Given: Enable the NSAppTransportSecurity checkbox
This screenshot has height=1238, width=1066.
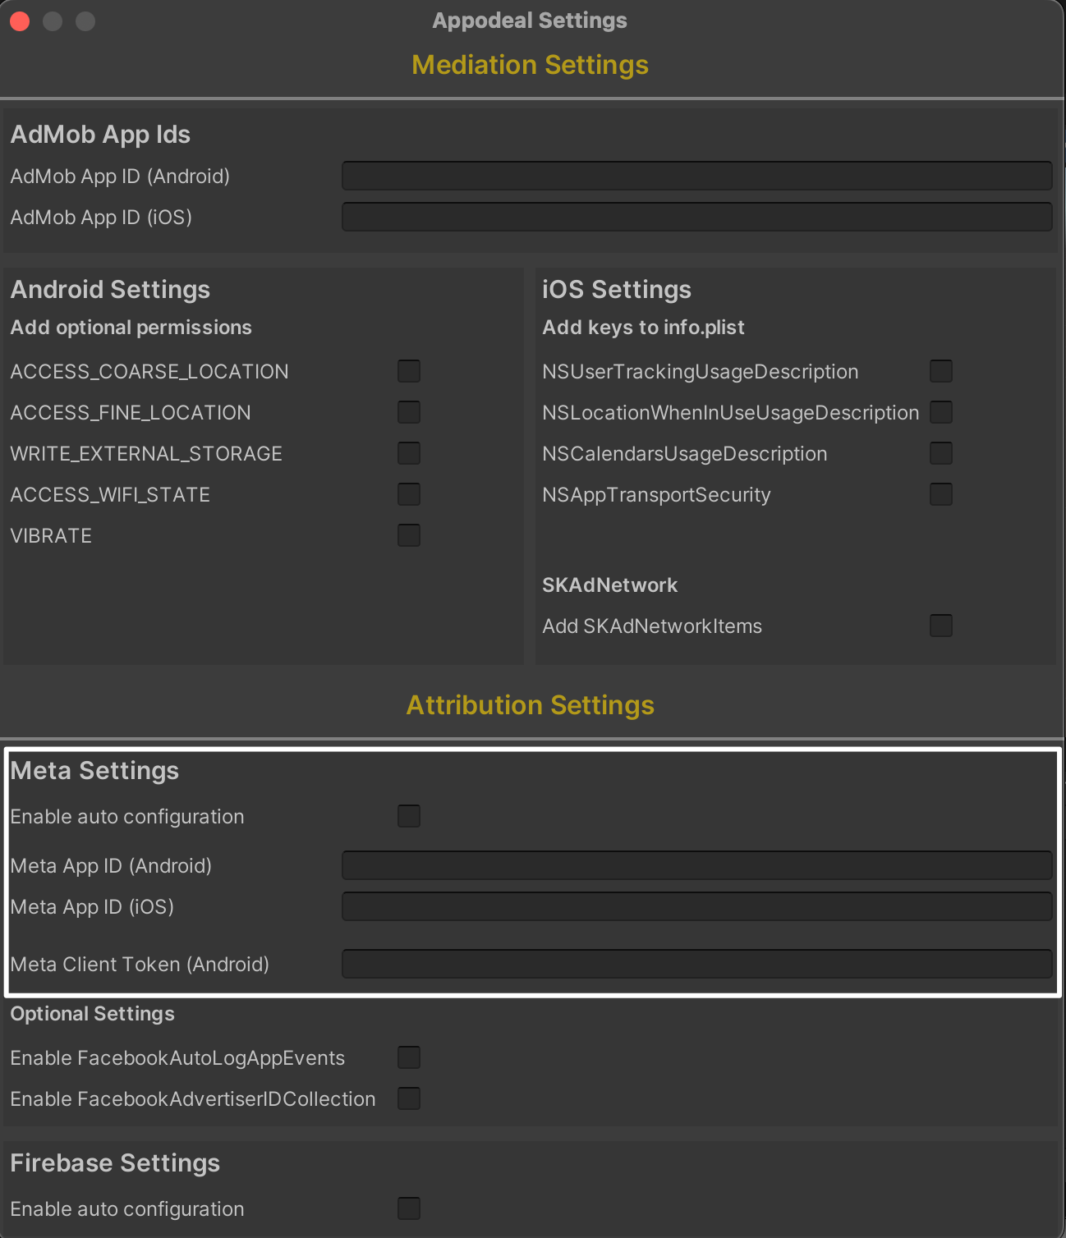Looking at the screenshot, I should 941,494.
